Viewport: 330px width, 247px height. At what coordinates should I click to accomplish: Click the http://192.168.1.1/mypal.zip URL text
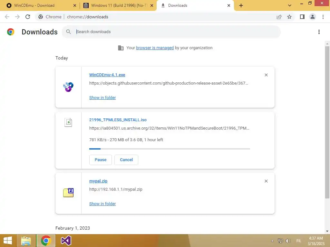click(116, 189)
